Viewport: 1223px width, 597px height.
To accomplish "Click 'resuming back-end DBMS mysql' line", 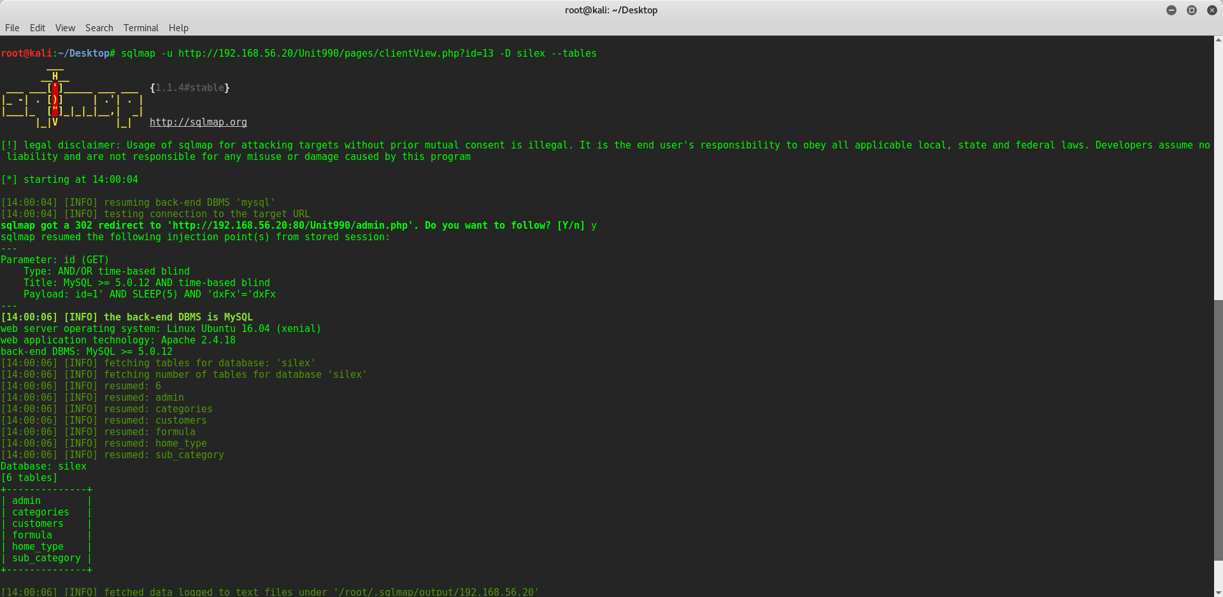I will [x=138, y=203].
